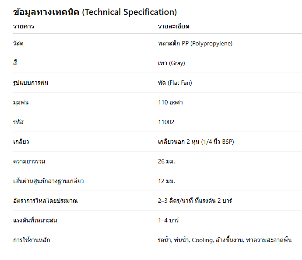Viewport: 302px width, 260px height.
Task: Select the ความยาวรวม row label
Action: [x=29, y=162]
